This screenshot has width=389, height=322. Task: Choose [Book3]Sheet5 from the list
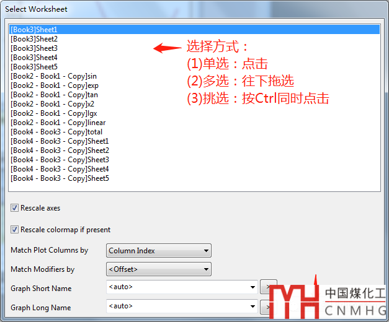click(x=34, y=67)
